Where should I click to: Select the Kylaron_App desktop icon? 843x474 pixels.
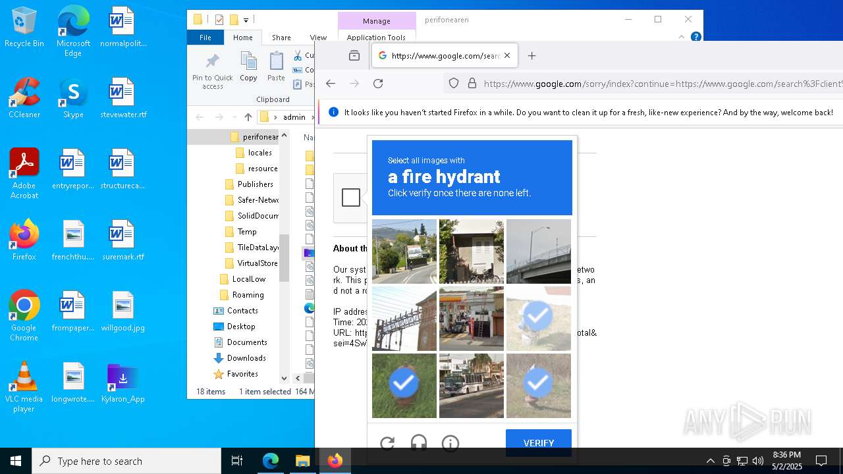point(122,382)
